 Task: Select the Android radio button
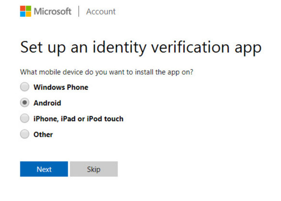(25, 103)
